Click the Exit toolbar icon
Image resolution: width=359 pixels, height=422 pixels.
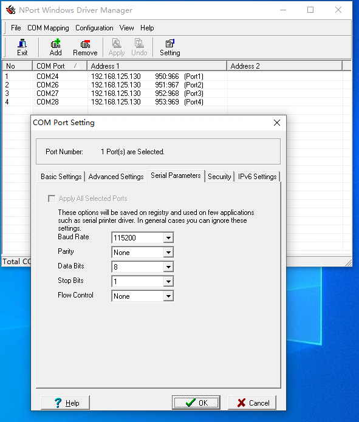[x=22, y=47]
